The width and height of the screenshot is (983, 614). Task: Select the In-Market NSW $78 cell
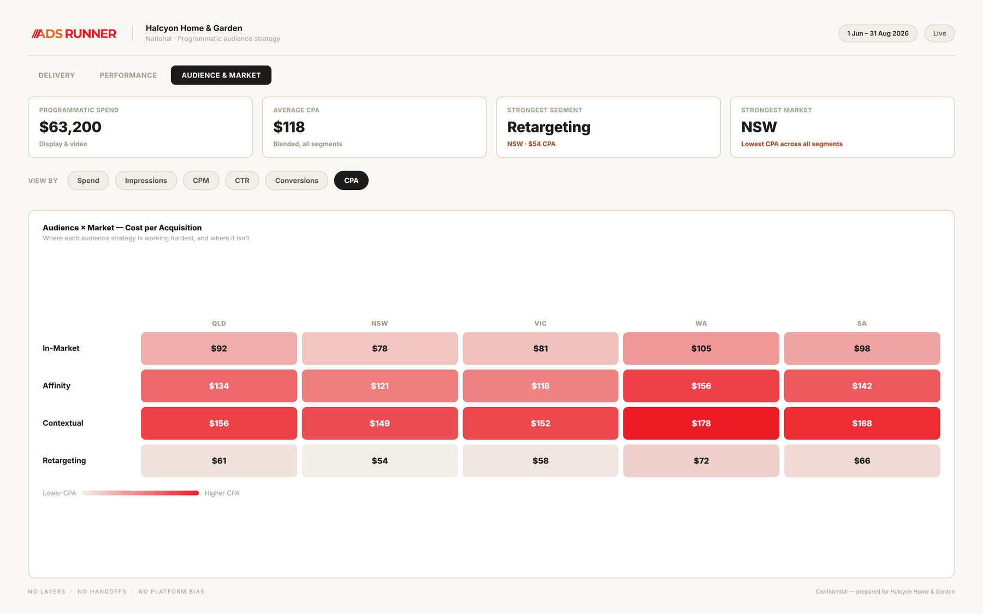pyautogui.click(x=380, y=348)
